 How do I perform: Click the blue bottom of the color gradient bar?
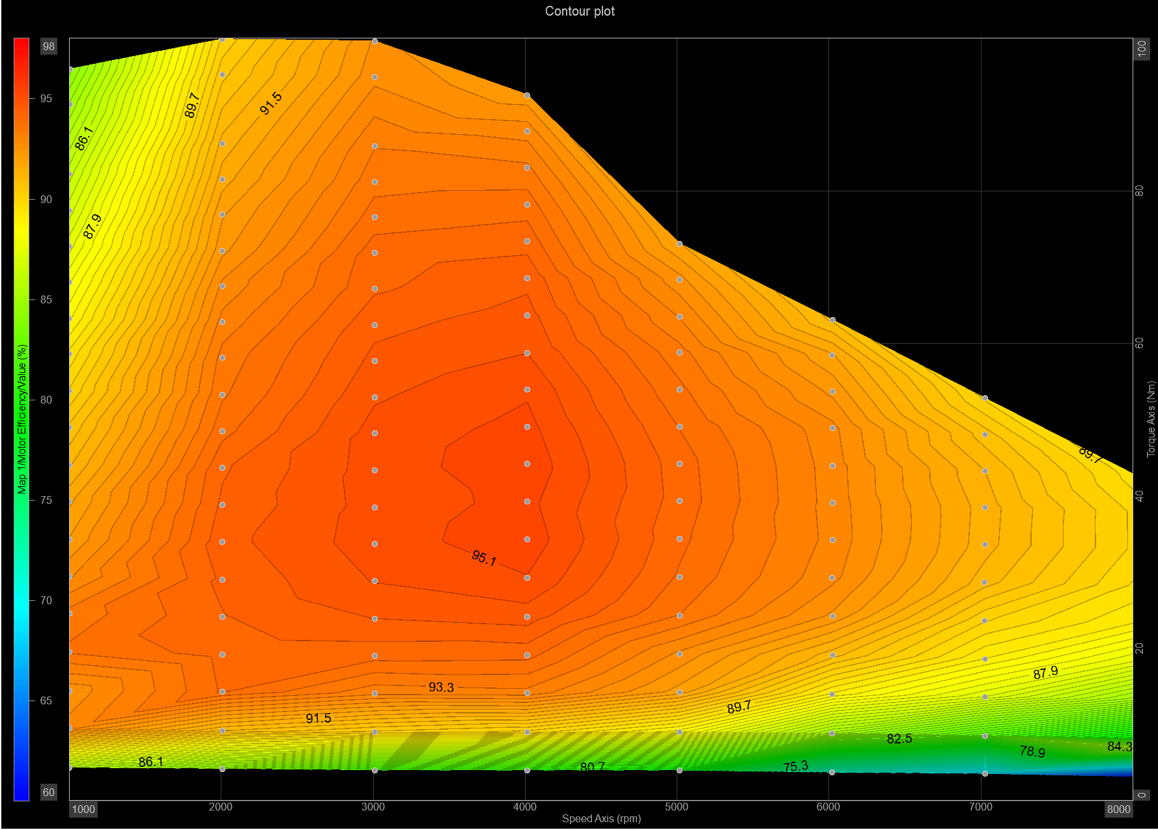click(21, 793)
